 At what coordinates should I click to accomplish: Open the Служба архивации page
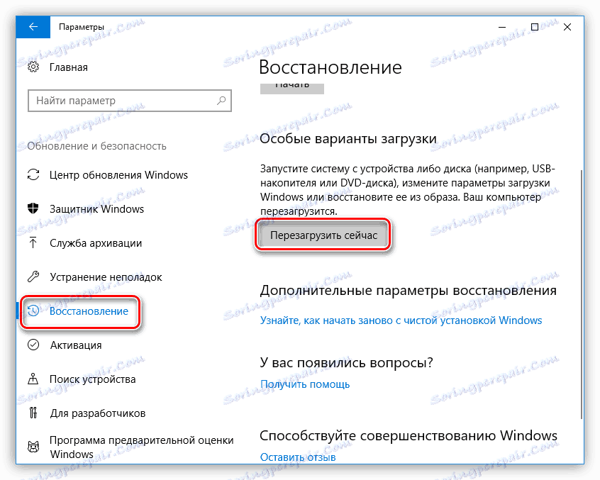coord(85,242)
